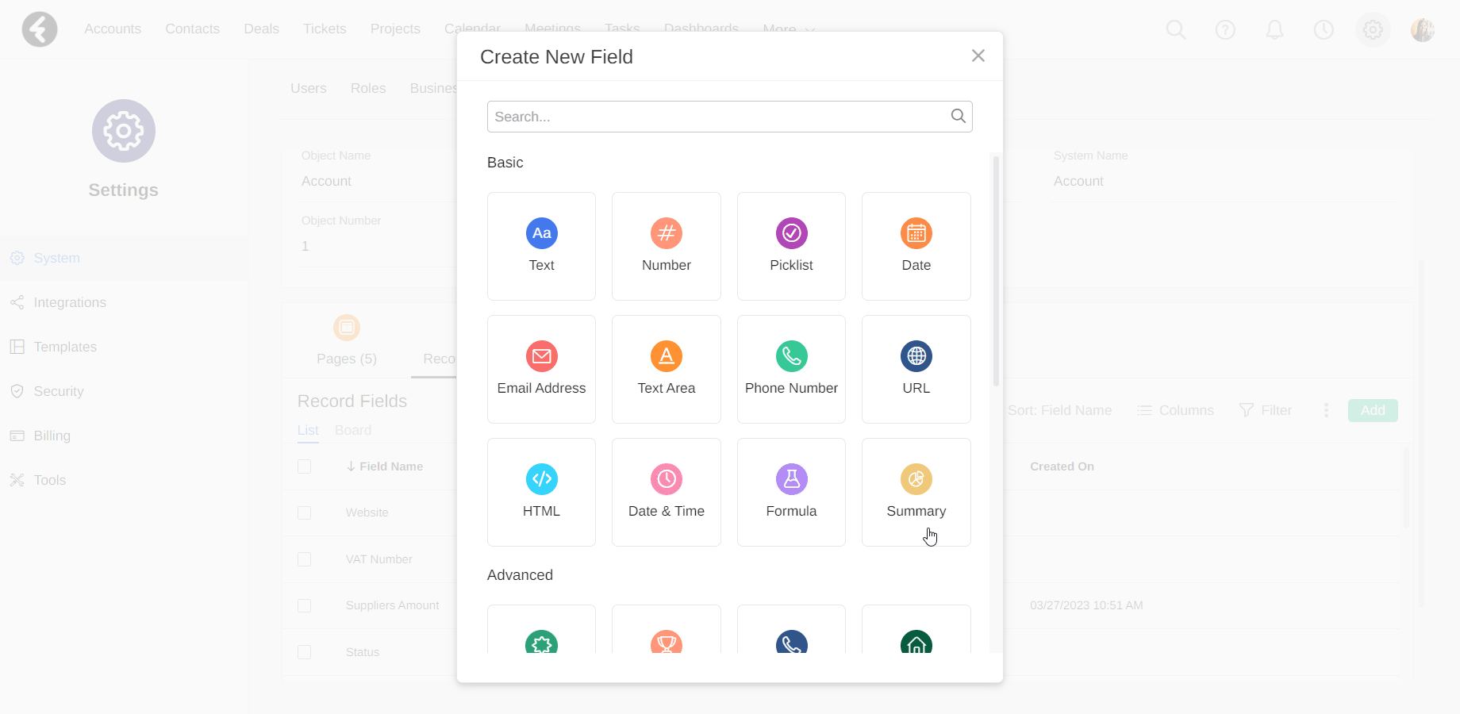
Task: Open global search in the top bar
Action: coord(1176,29)
